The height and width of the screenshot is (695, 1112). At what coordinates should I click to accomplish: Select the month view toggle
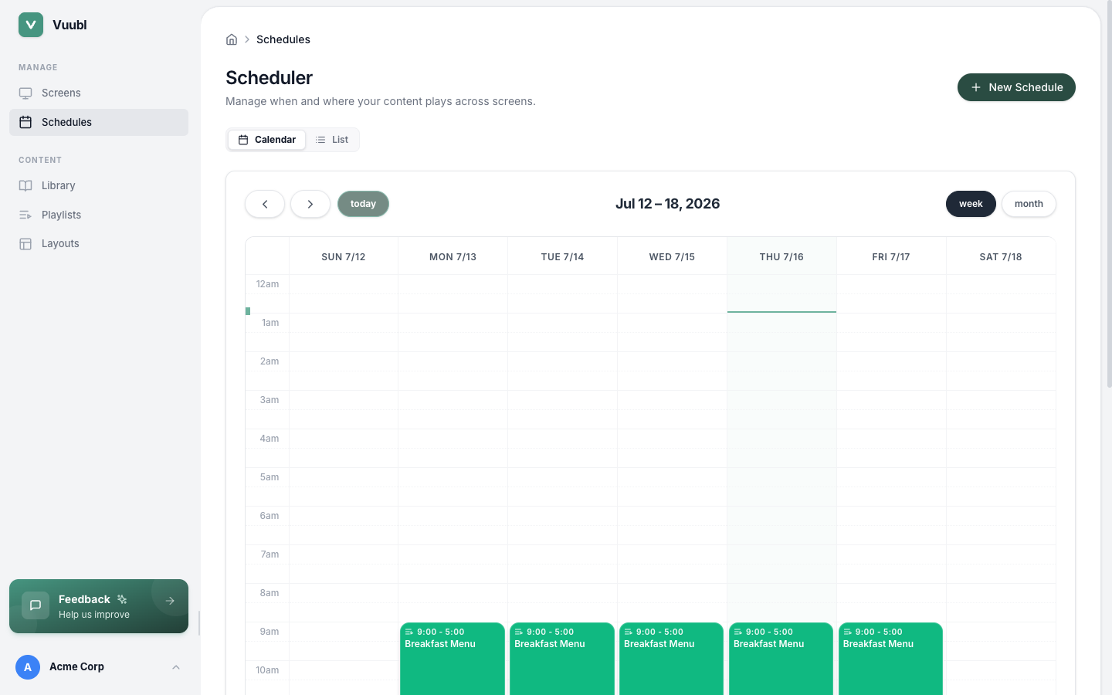coord(1029,204)
